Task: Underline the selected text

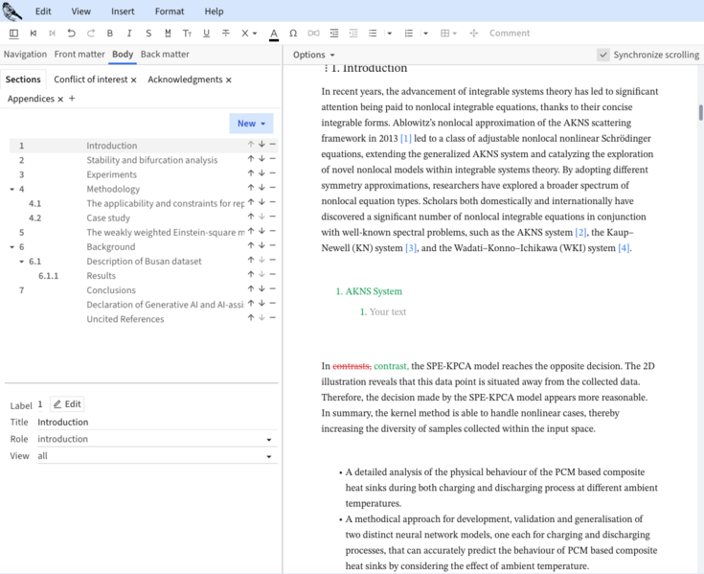Action: pyautogui.click(x=207, y=34)
